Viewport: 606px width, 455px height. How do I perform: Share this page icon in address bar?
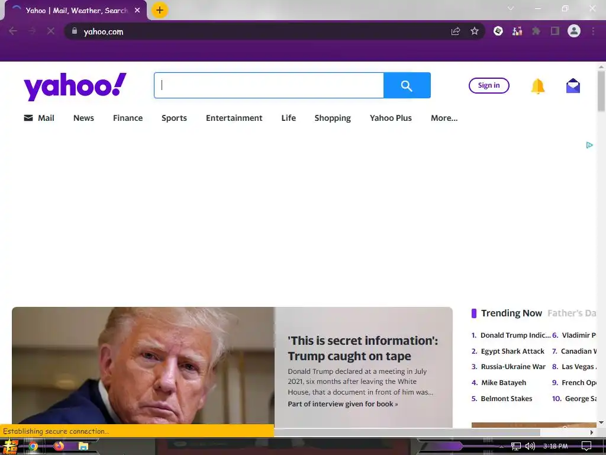[x=456, y=31]
